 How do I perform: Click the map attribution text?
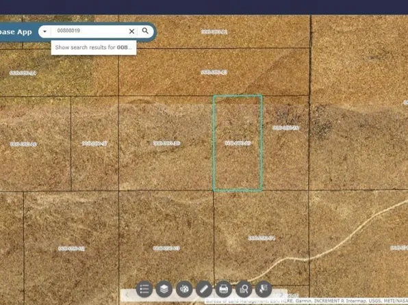coord(307,301)
